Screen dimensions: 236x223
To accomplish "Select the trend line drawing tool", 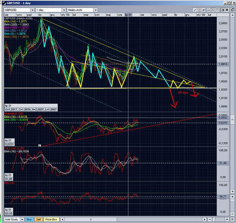I will (195, 10).
